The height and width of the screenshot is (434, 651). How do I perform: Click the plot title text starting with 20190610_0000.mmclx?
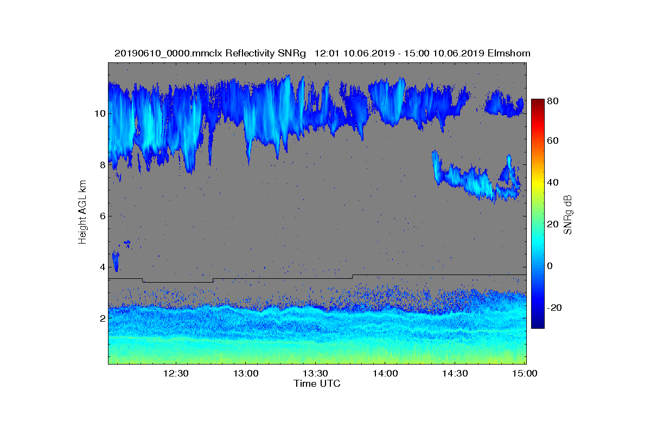coord(322,53)
